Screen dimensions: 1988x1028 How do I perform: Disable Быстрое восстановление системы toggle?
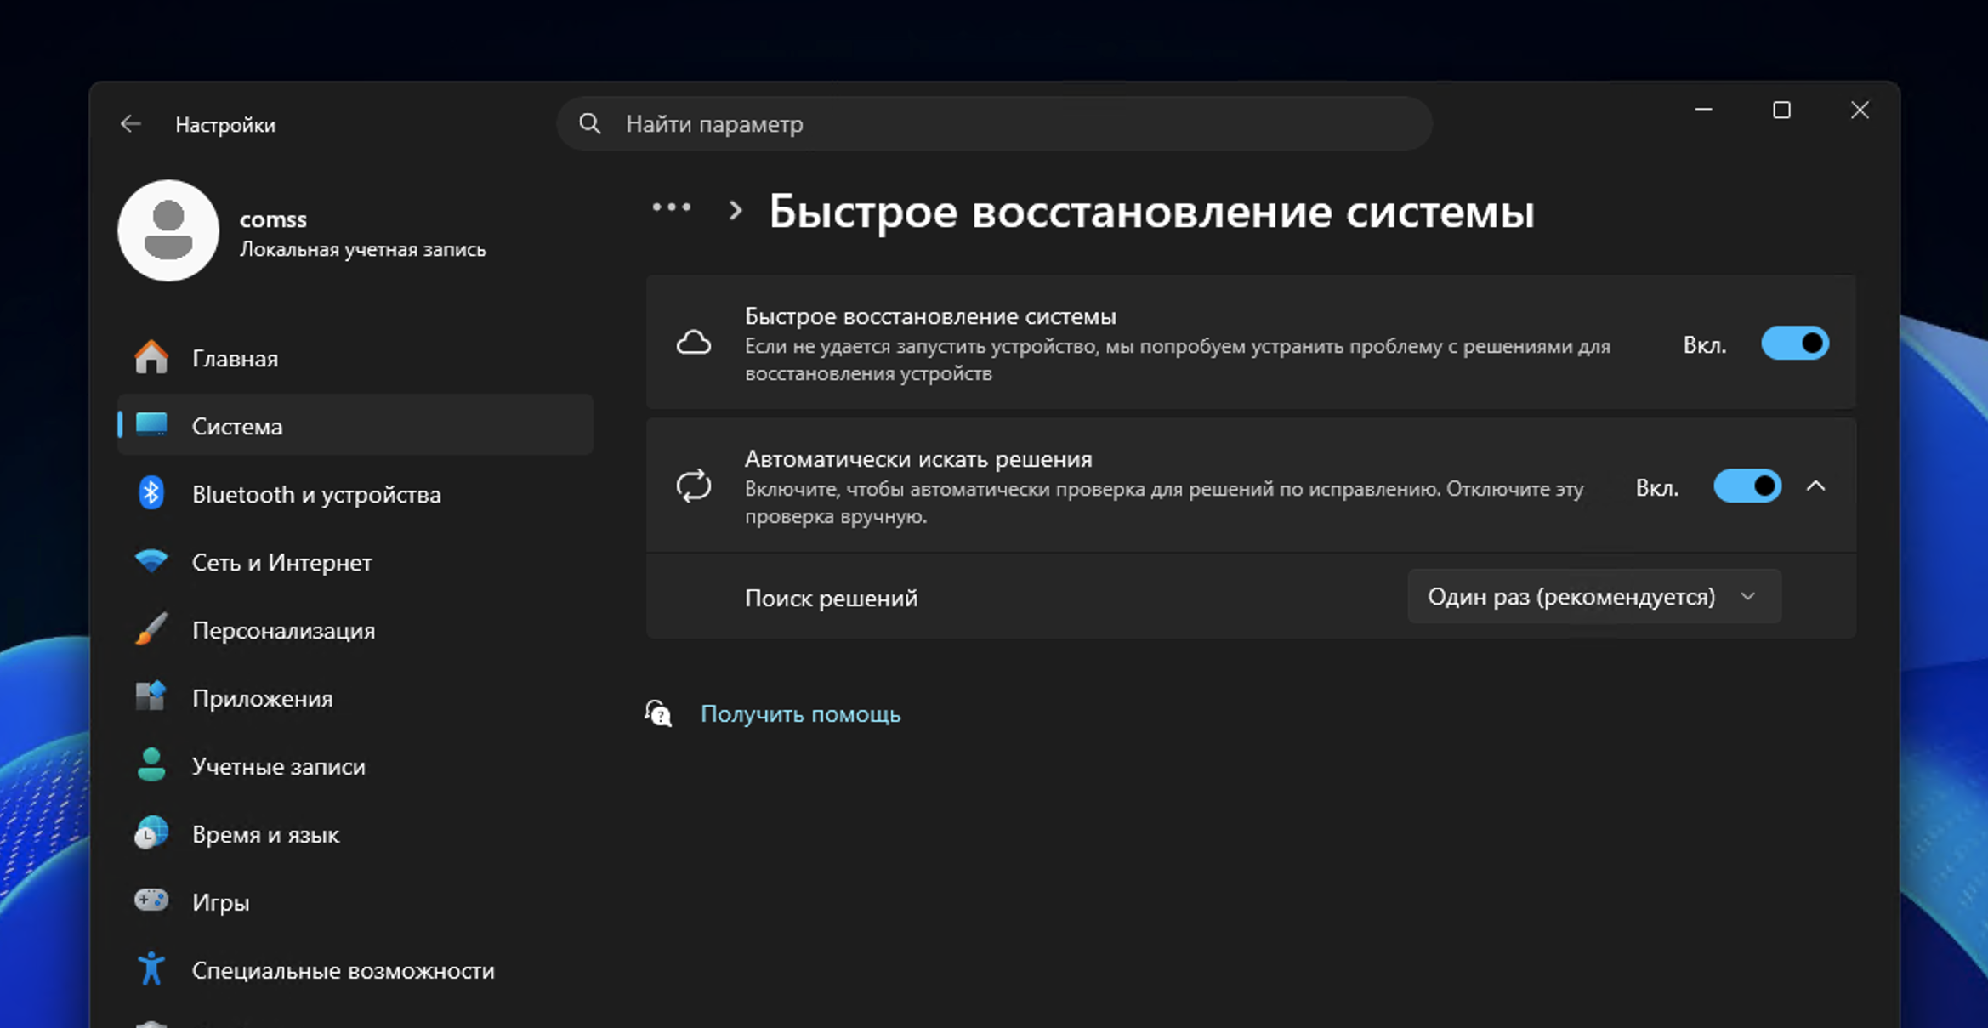point(1794,344)
